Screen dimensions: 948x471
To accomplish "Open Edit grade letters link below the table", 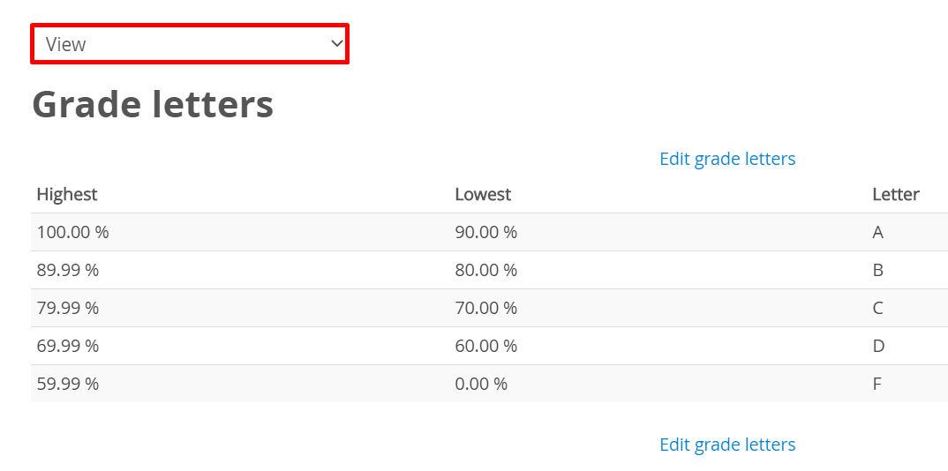I will click(x=727, y=445).
